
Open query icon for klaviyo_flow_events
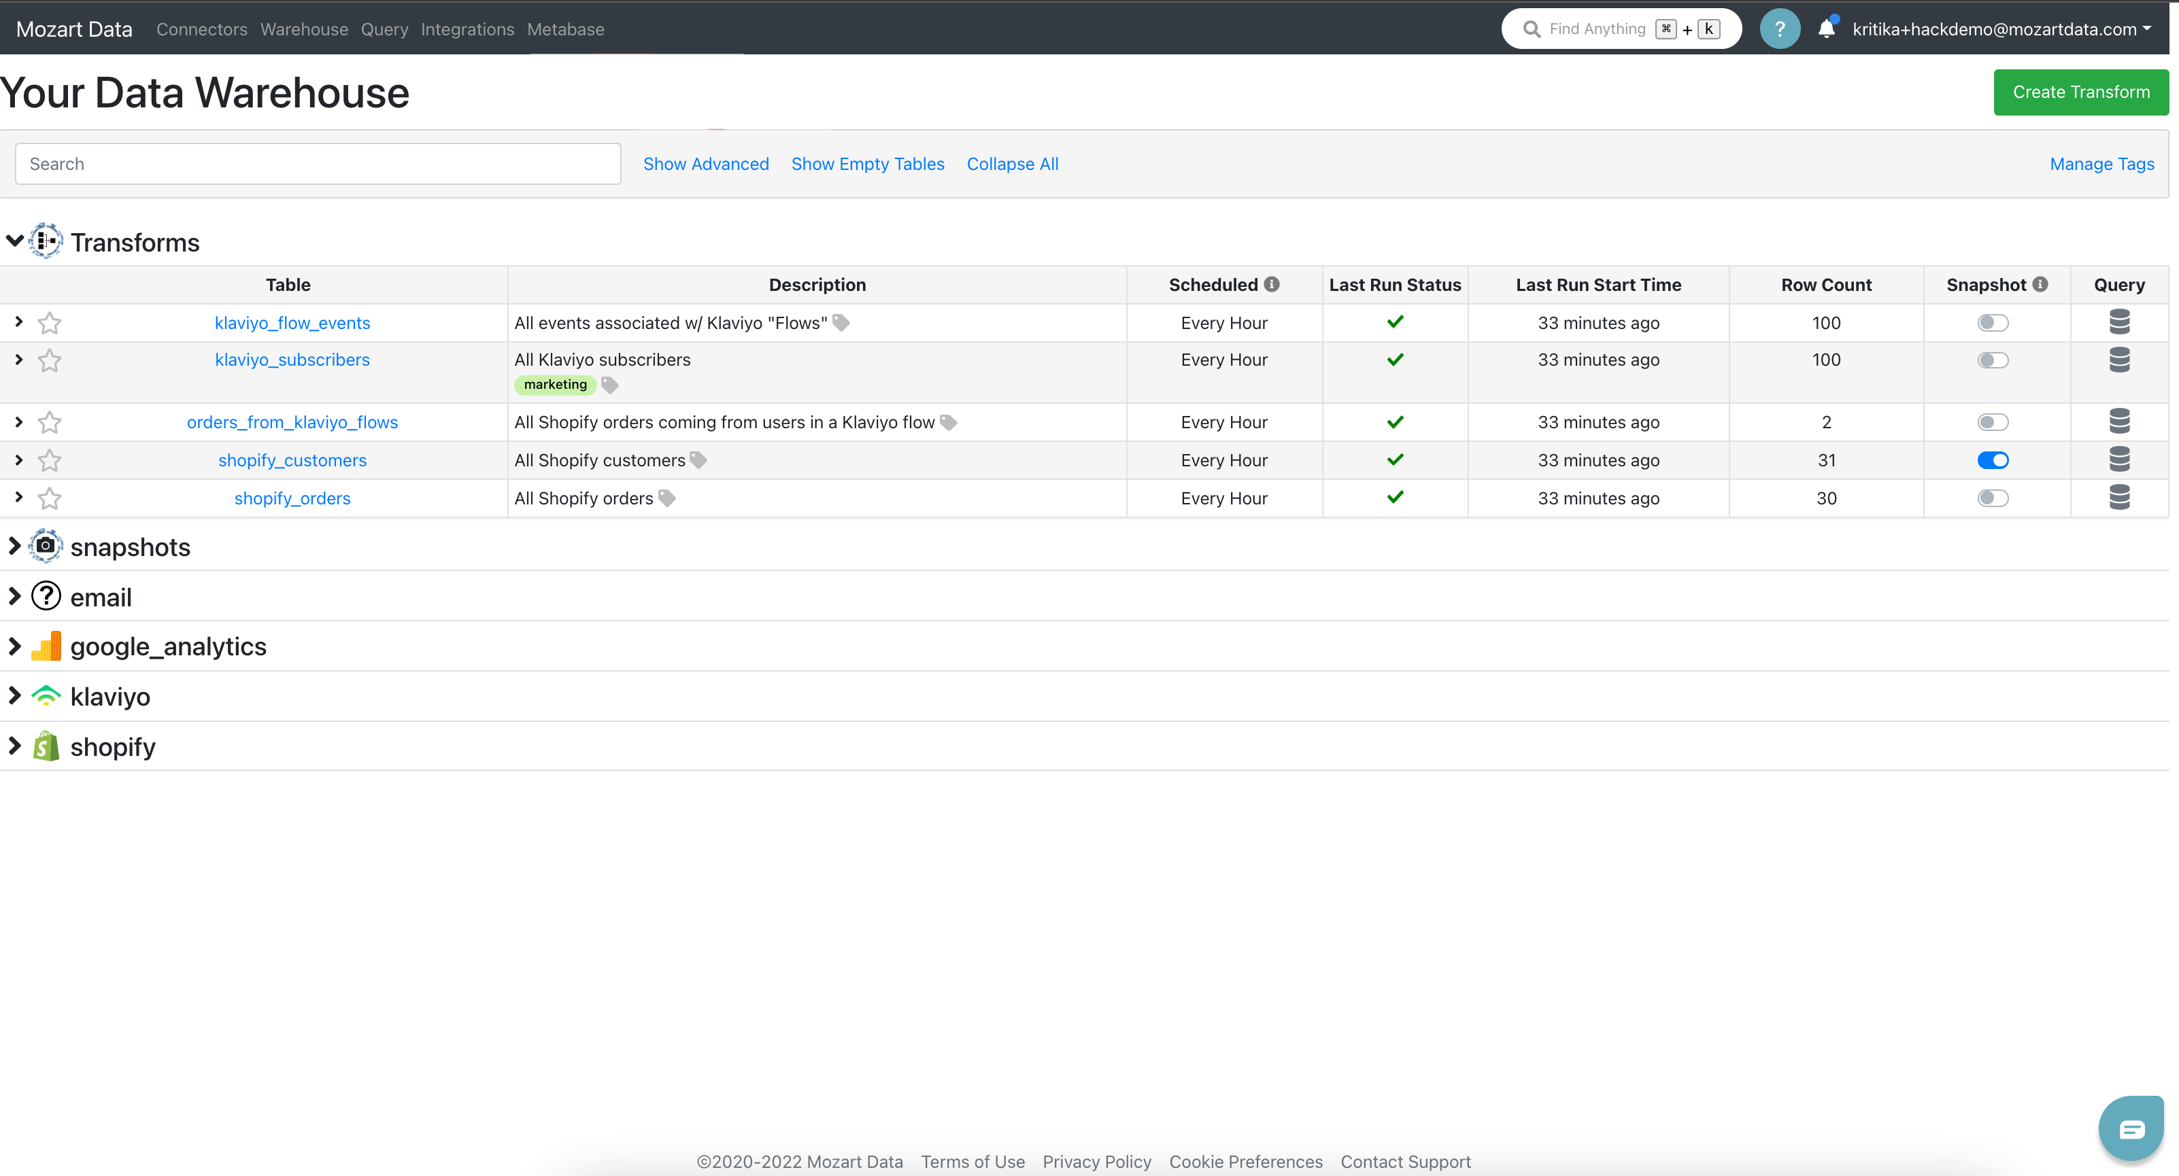pos(2119,322)
